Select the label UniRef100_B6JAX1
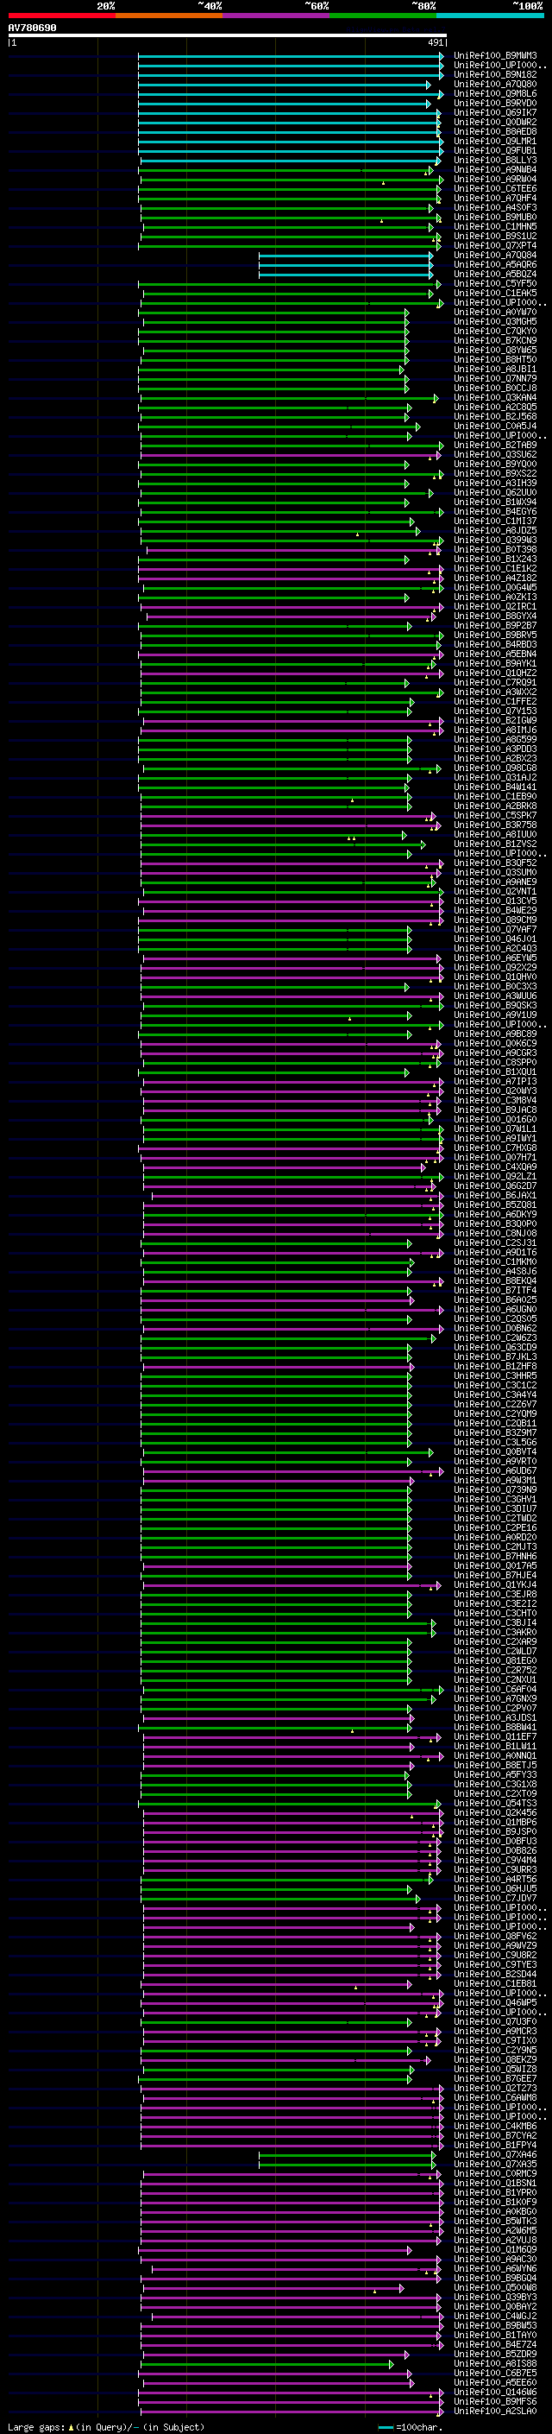This screenshot has height=2434, width=552. (x=494, y=1196)
